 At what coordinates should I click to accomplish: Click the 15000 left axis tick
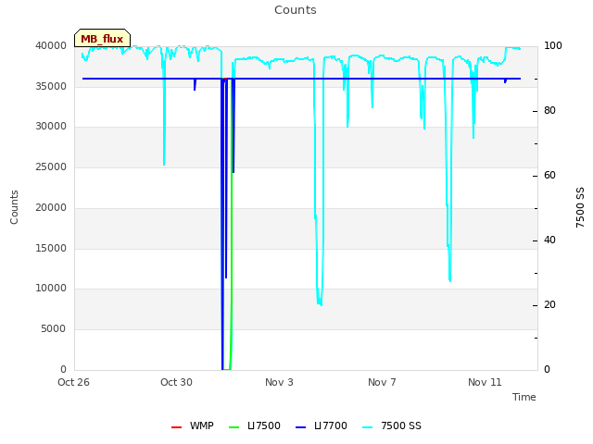coord(51,249)
